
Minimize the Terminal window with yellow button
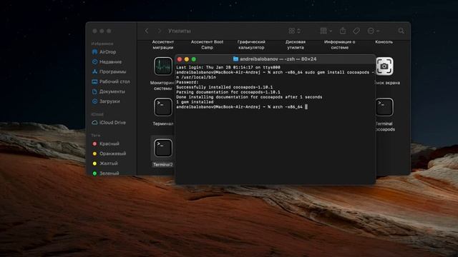click(x=187, y=59)
